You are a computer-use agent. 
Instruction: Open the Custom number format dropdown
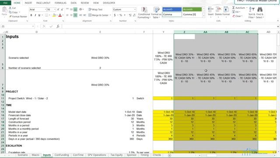click(x=135, y=10)
